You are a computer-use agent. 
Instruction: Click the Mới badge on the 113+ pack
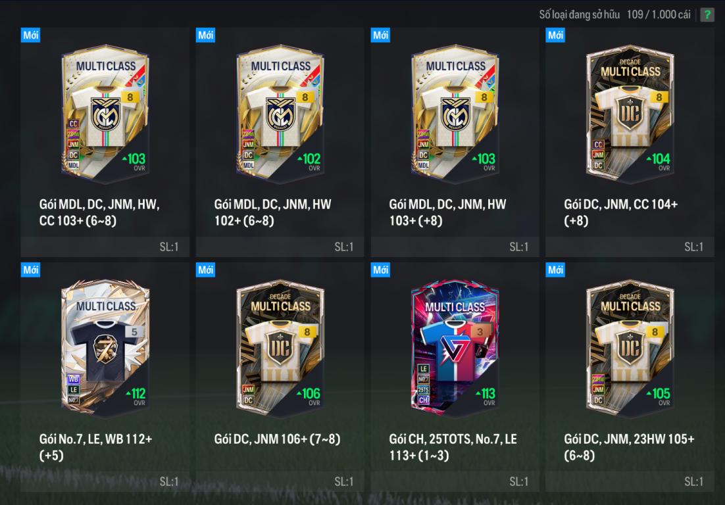380,270
